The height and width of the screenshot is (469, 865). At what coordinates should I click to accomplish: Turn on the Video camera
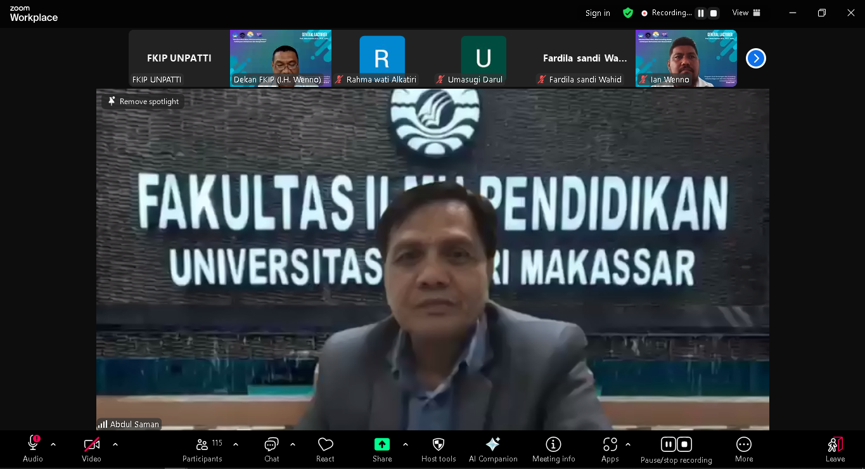[91, 445]
